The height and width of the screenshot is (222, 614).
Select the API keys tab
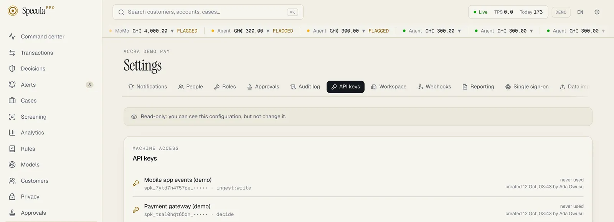tap(345, 87)
